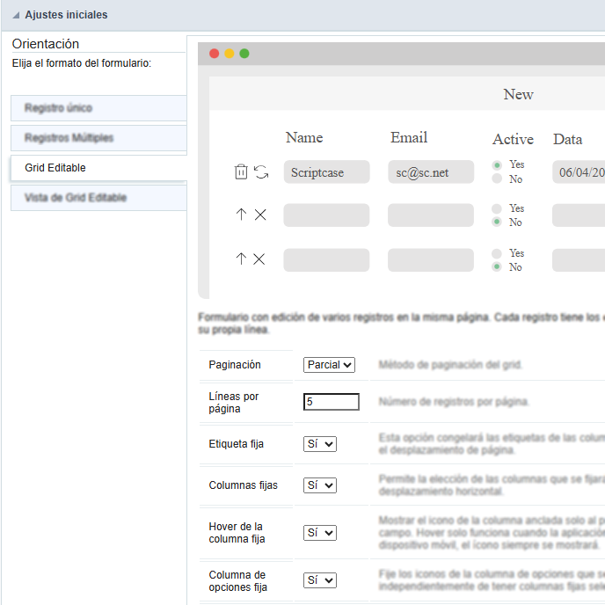Viewport: 605px width, 605px height.
Task: Click the X cancel icon in third row
Action: coord(259,259)
